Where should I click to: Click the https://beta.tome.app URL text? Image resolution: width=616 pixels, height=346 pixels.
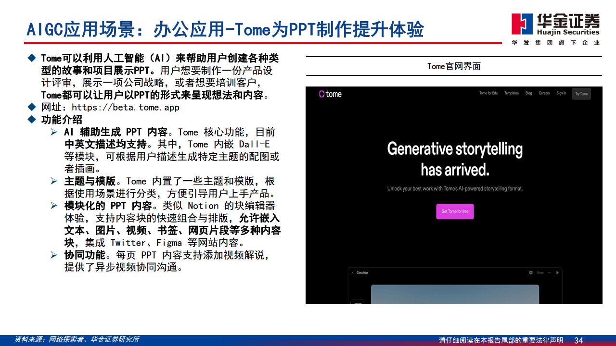coord(125,107)
